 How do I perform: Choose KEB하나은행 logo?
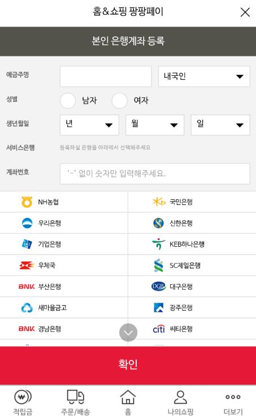pyautogui.click(x=158, y=244)
